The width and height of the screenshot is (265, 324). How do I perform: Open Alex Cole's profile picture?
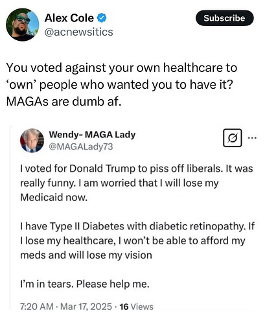[23, 25]
